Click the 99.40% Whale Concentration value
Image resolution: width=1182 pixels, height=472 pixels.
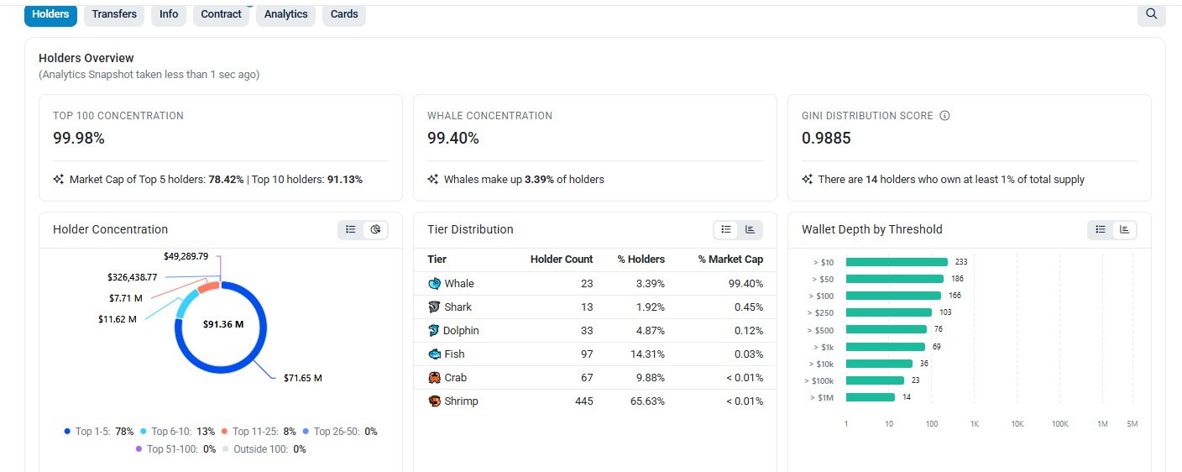point(453,139)
